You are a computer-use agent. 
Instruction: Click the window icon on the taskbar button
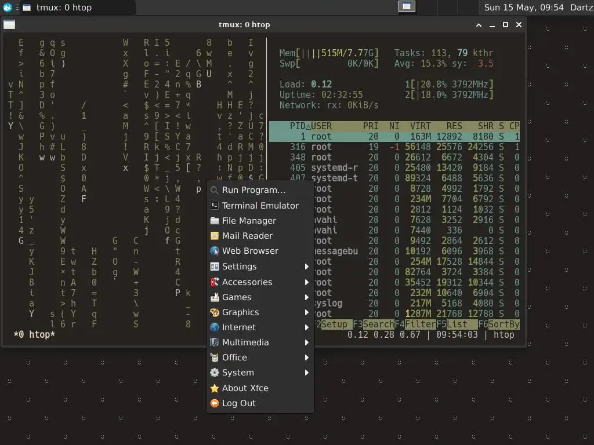click(27, 8)
